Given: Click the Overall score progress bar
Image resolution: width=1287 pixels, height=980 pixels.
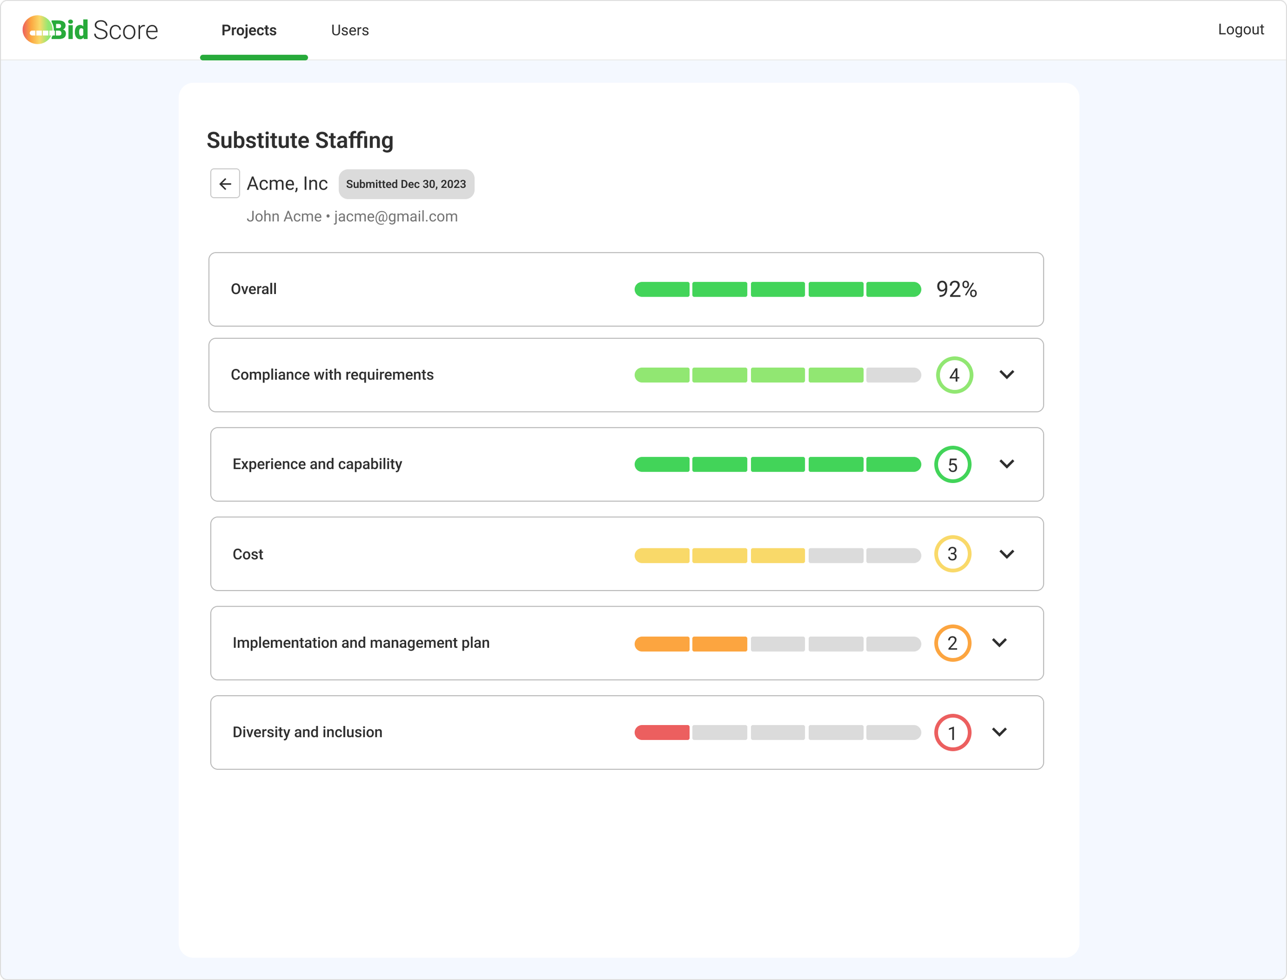Looking at the screenshot, I should click(778, 289).
